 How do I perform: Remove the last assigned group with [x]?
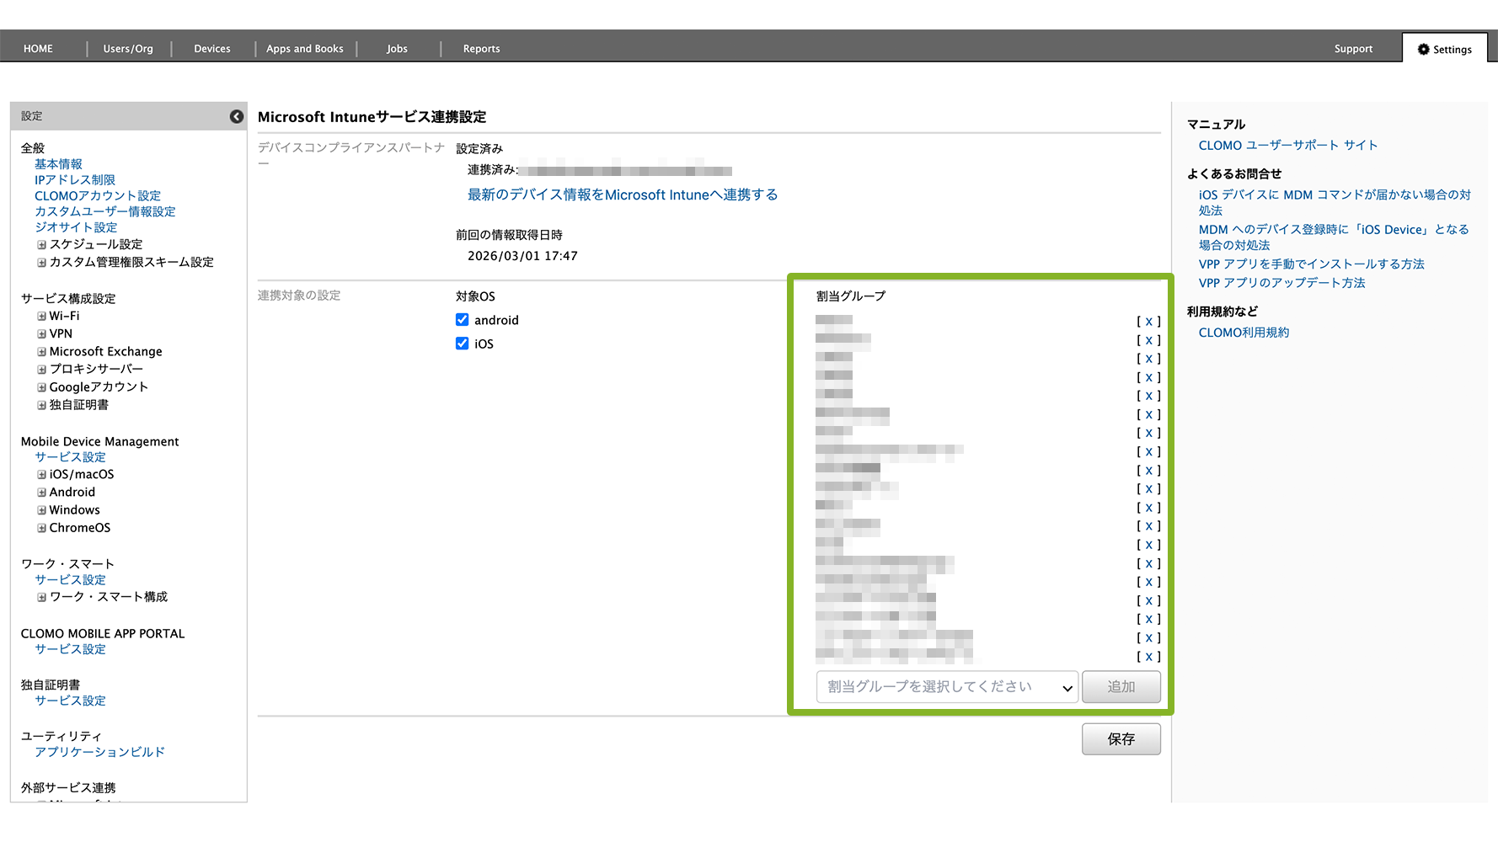point(1148,657)
